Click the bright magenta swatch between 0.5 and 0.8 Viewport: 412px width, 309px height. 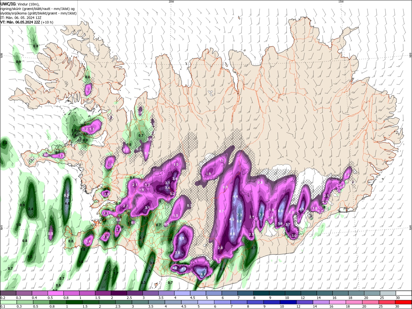[56, 293]
